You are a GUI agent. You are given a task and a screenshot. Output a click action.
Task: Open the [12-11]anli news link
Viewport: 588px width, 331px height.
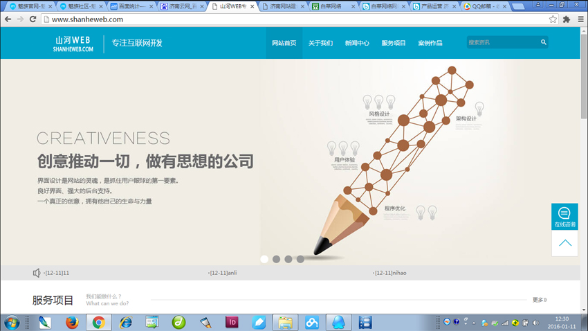click(223, 273)
